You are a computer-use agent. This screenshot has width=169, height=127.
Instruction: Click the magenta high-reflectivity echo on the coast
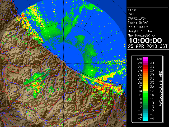[x=111, y=86]
